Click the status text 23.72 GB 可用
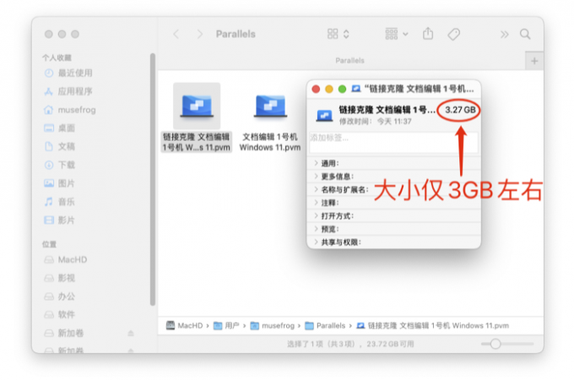The height and width of the screenshot is (380, 574). pos(390,345)
